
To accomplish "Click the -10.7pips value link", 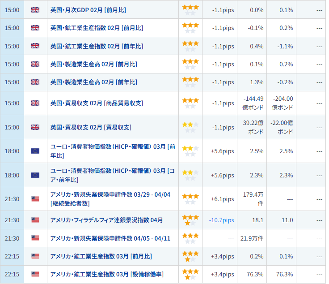I will [221, 220].
